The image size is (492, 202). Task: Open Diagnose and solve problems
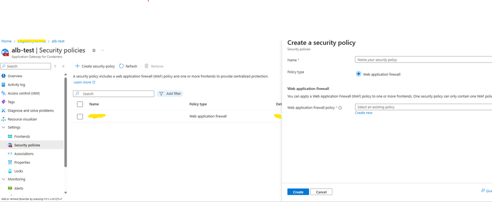[x=31, y=111]
